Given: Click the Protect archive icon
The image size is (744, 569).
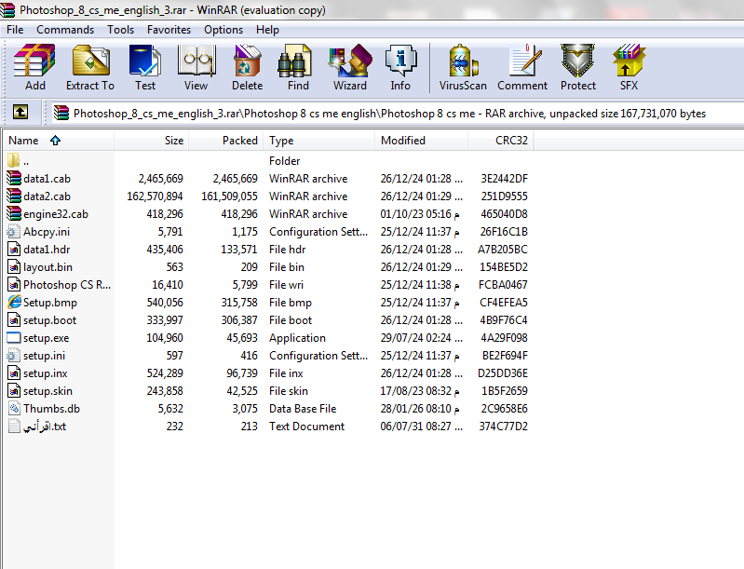Looking at the screenshot, I should pos(577,67).
